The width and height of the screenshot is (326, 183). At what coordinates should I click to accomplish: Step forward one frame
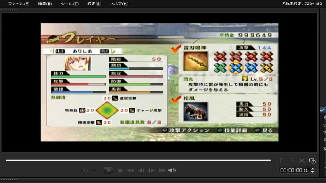[151, 170]
